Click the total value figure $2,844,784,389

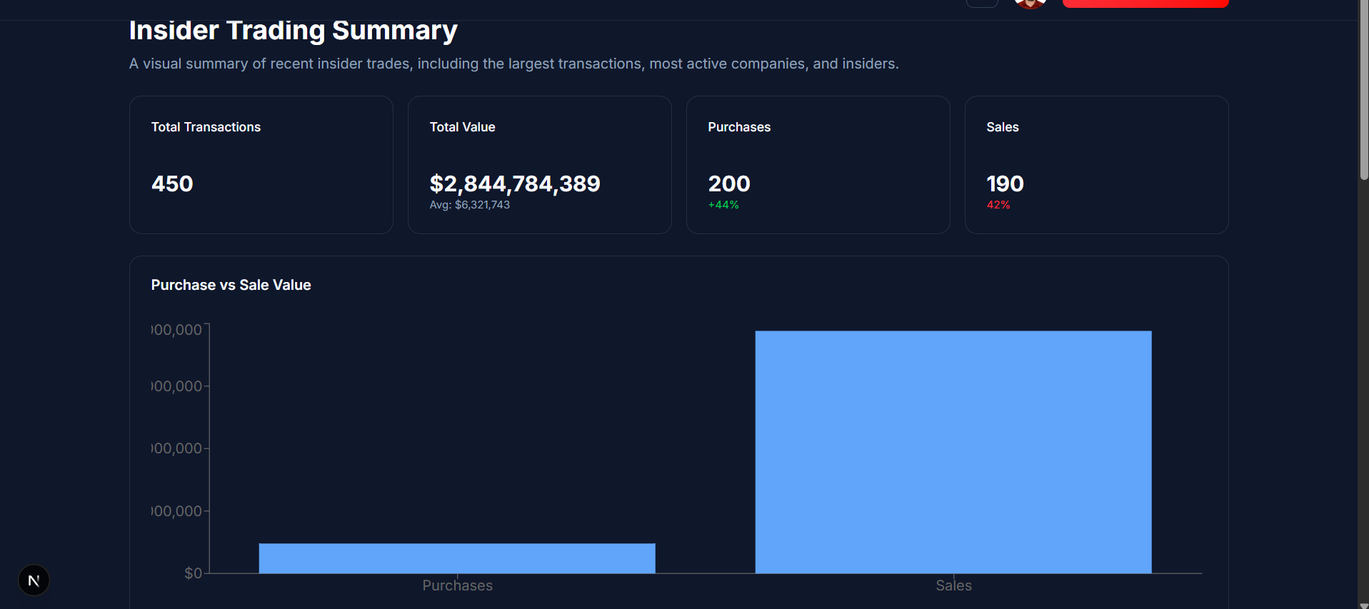coord(515,183)
